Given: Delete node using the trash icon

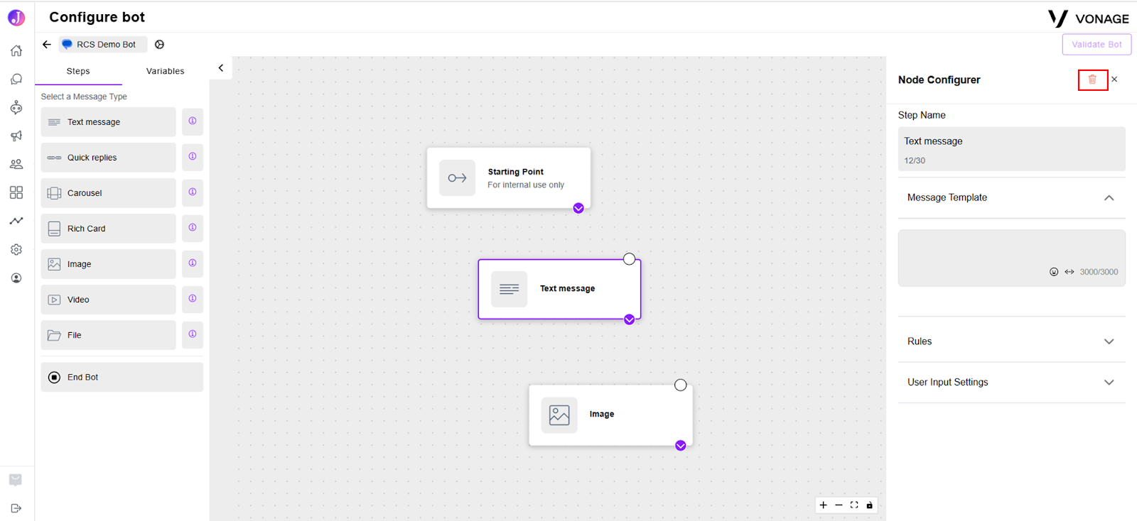Looking at the screenshot, I should [1092, 79].
